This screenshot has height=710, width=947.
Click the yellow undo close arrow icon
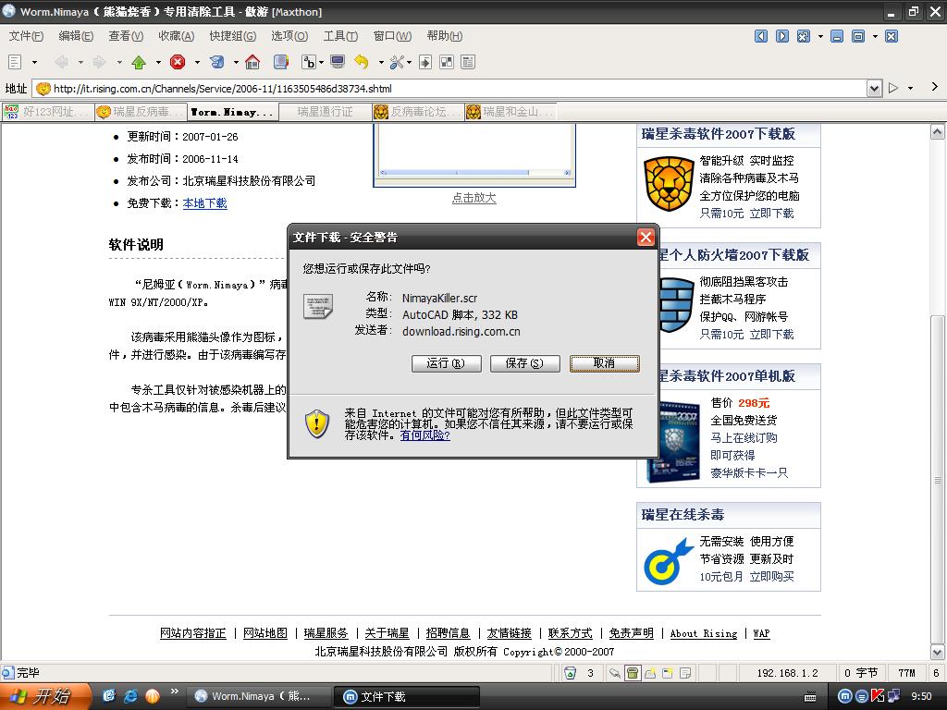pyautogui.click(x=362, y=62)
